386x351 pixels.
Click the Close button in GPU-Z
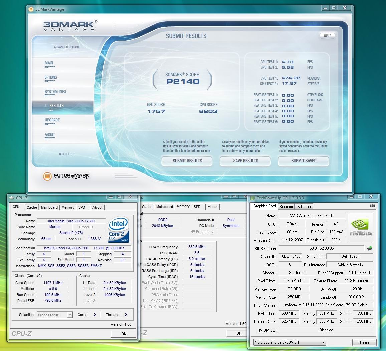pyautogui.click(x=364, y=342)
